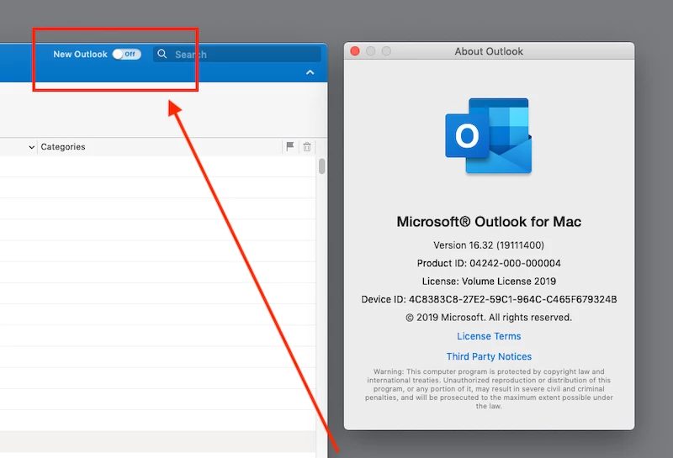Collapse the ribbon with the up chevron
The image size is (673, 458).
(x=310, y=72)
